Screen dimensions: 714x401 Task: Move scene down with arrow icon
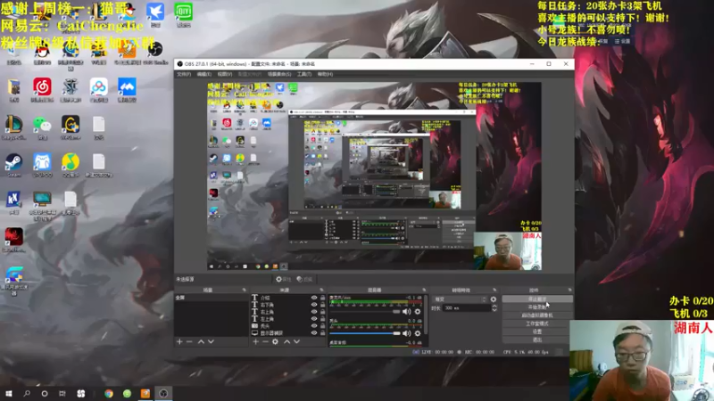[211, 341]
